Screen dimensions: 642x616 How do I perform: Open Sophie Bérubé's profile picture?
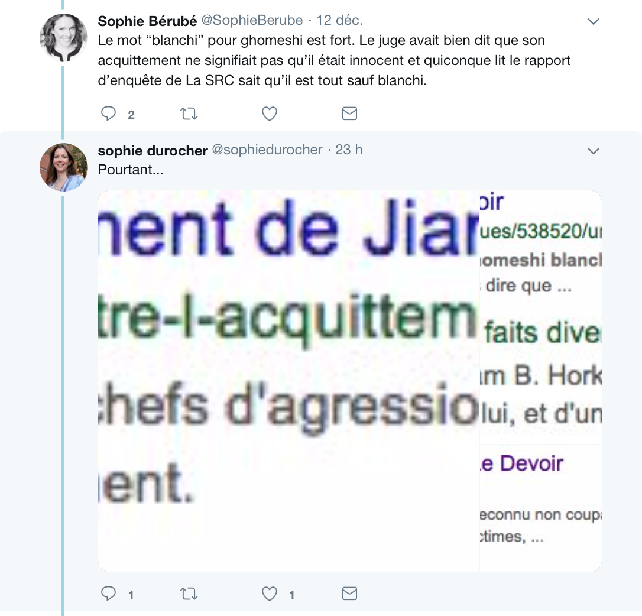(63, 38)
